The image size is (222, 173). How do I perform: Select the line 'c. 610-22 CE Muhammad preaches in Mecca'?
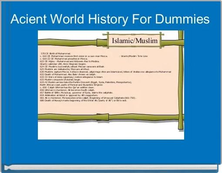(x=64, y=59)
